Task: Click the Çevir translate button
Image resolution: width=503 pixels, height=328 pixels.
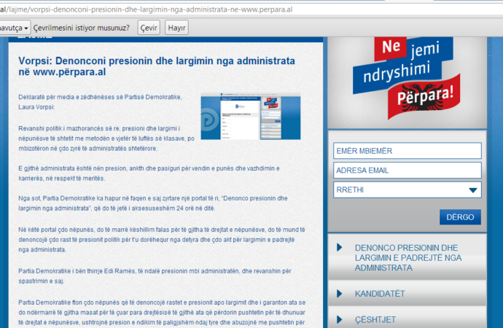Action: click(149, 28)
